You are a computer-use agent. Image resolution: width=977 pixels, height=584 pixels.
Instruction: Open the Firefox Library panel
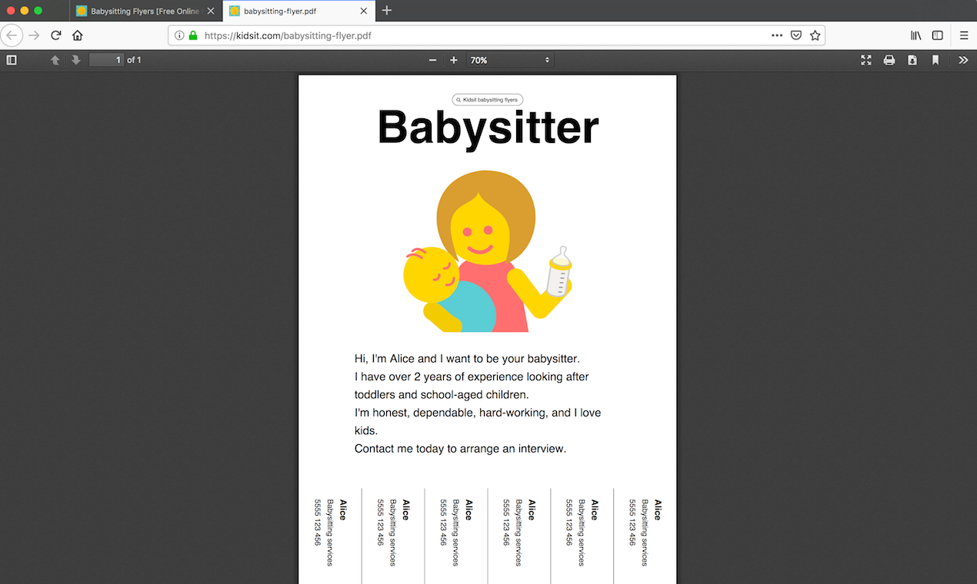(915, 35)
